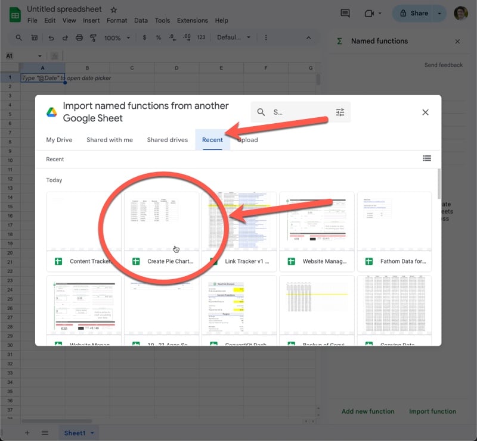Screen dimensions: 477x441
Task: Click Import function
Action: 432,411
